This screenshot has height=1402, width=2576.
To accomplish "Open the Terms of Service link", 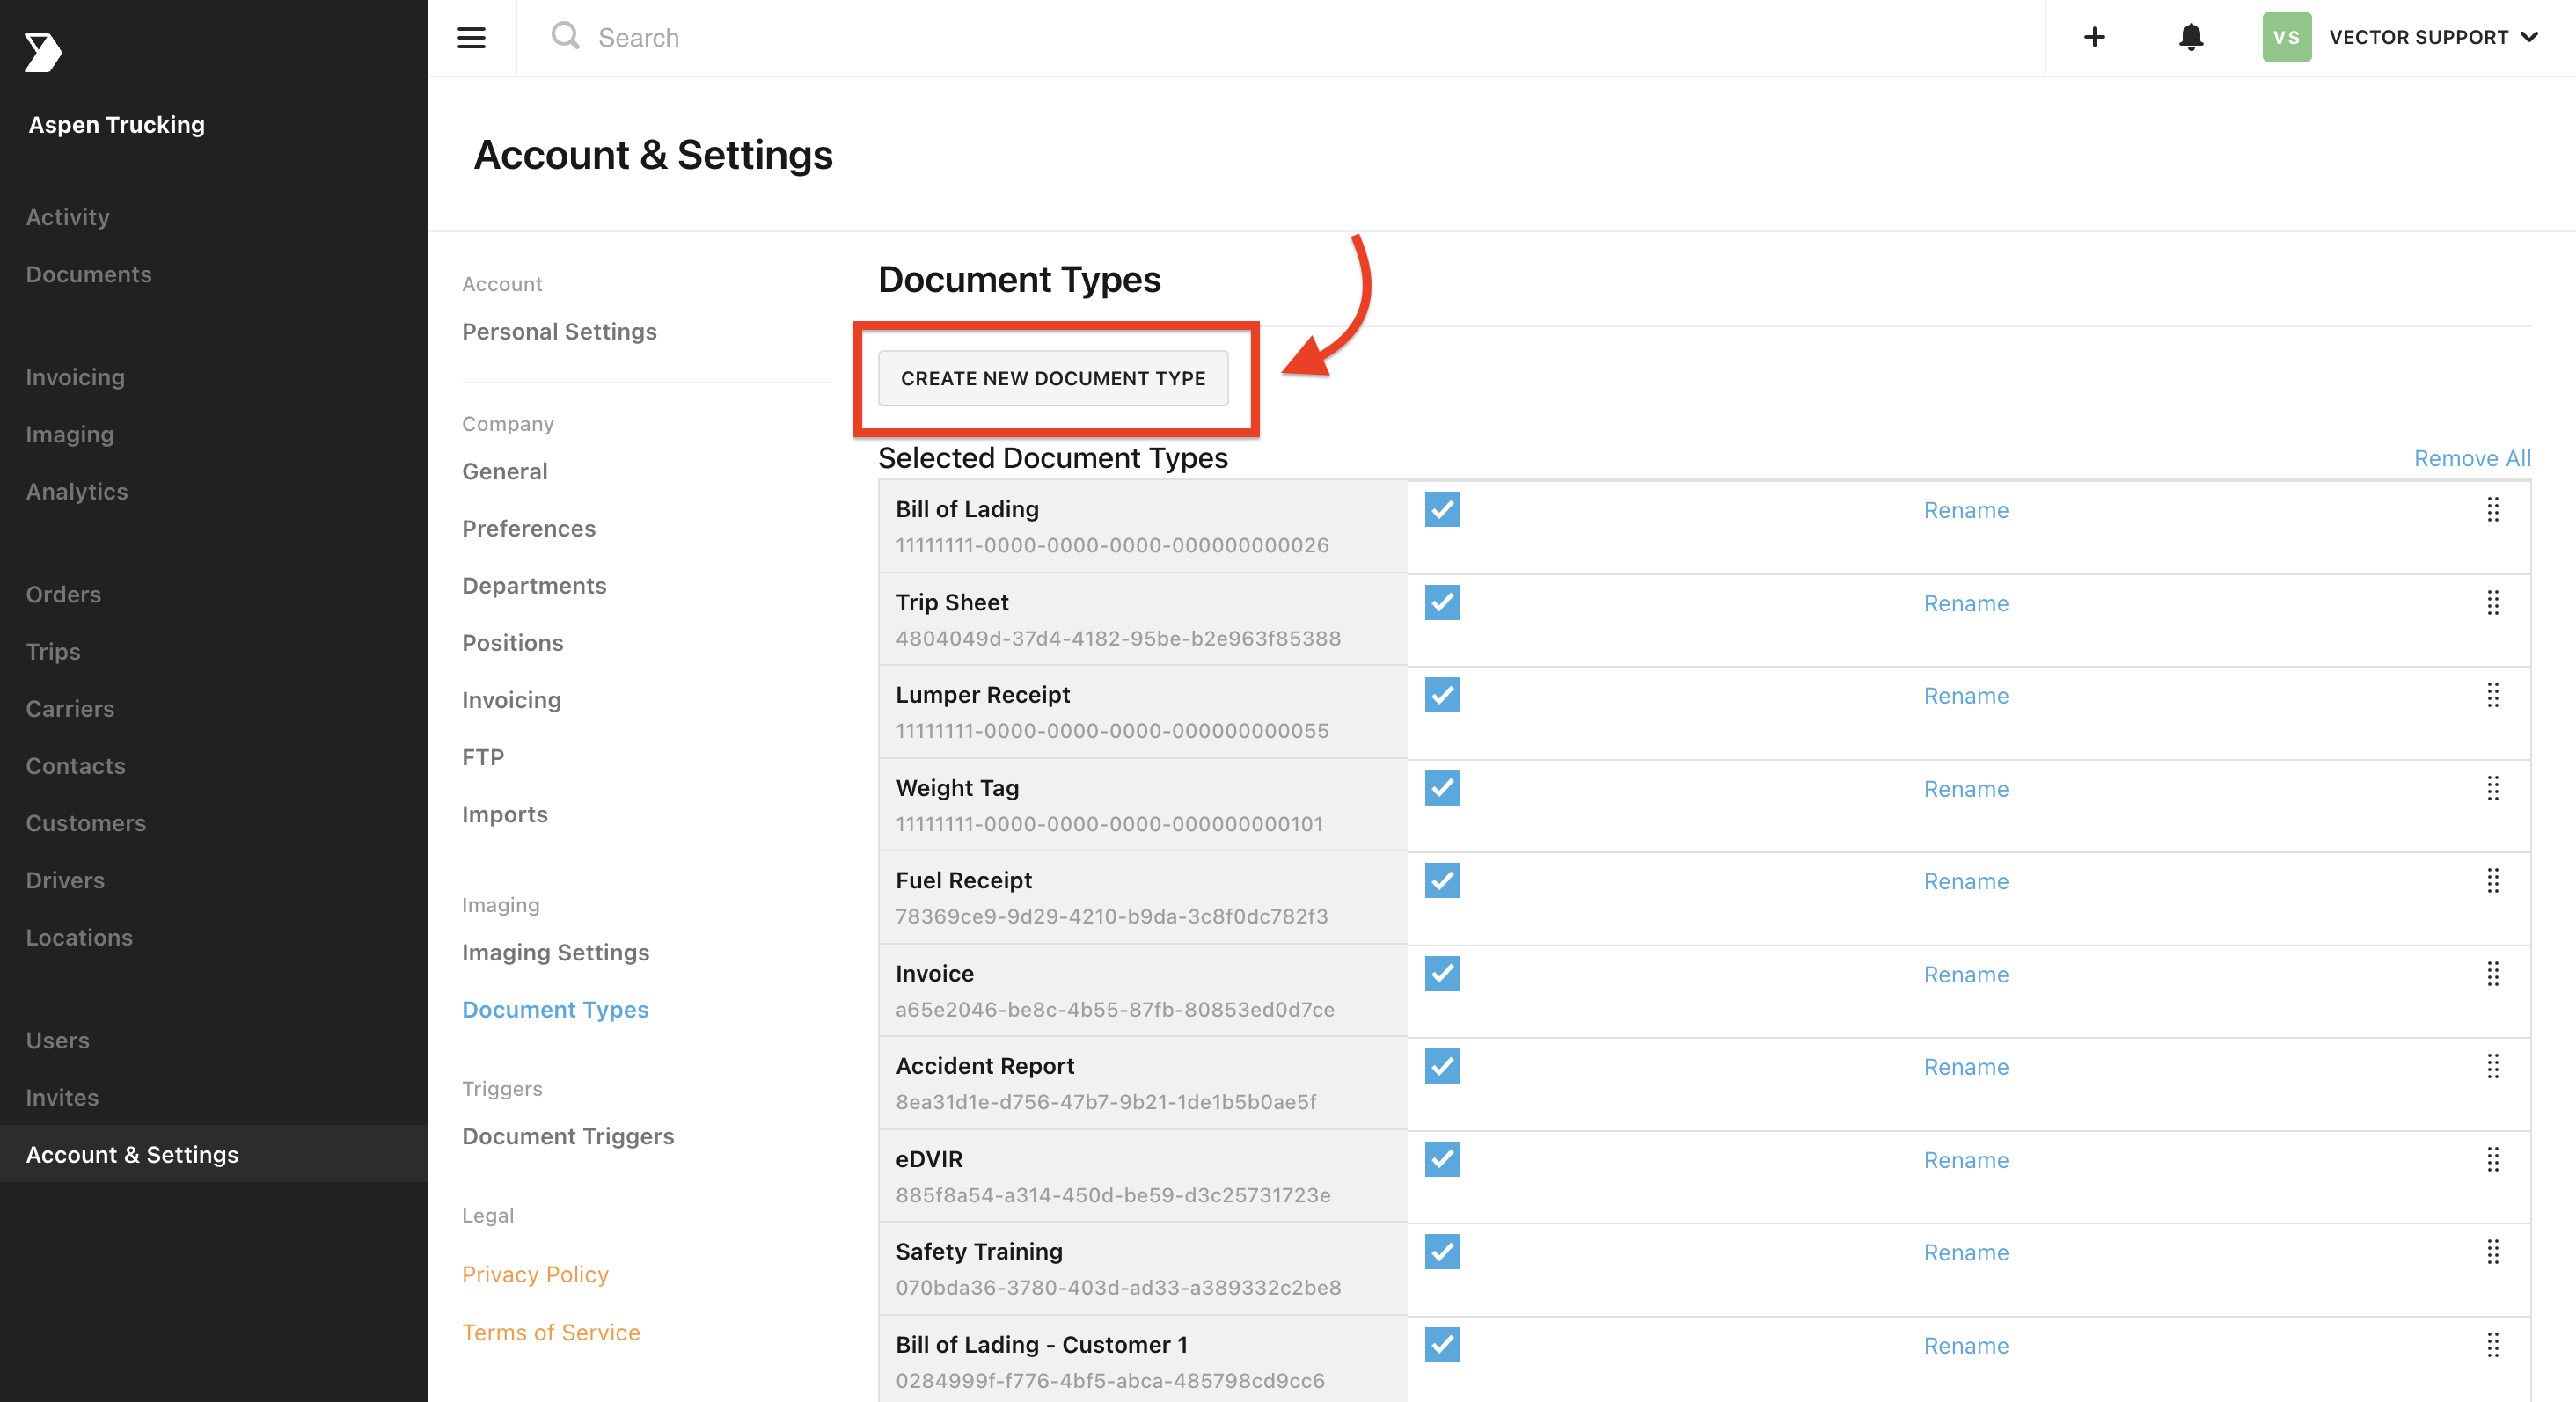I will pos(551,1332).
